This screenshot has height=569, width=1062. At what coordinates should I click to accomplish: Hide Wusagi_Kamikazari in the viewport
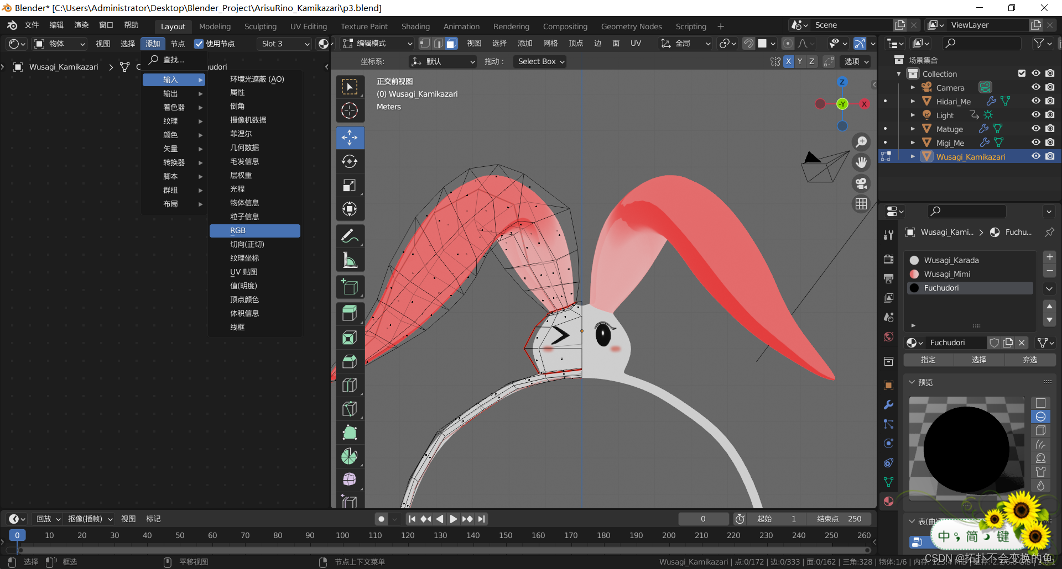[x=1036, y=156]
